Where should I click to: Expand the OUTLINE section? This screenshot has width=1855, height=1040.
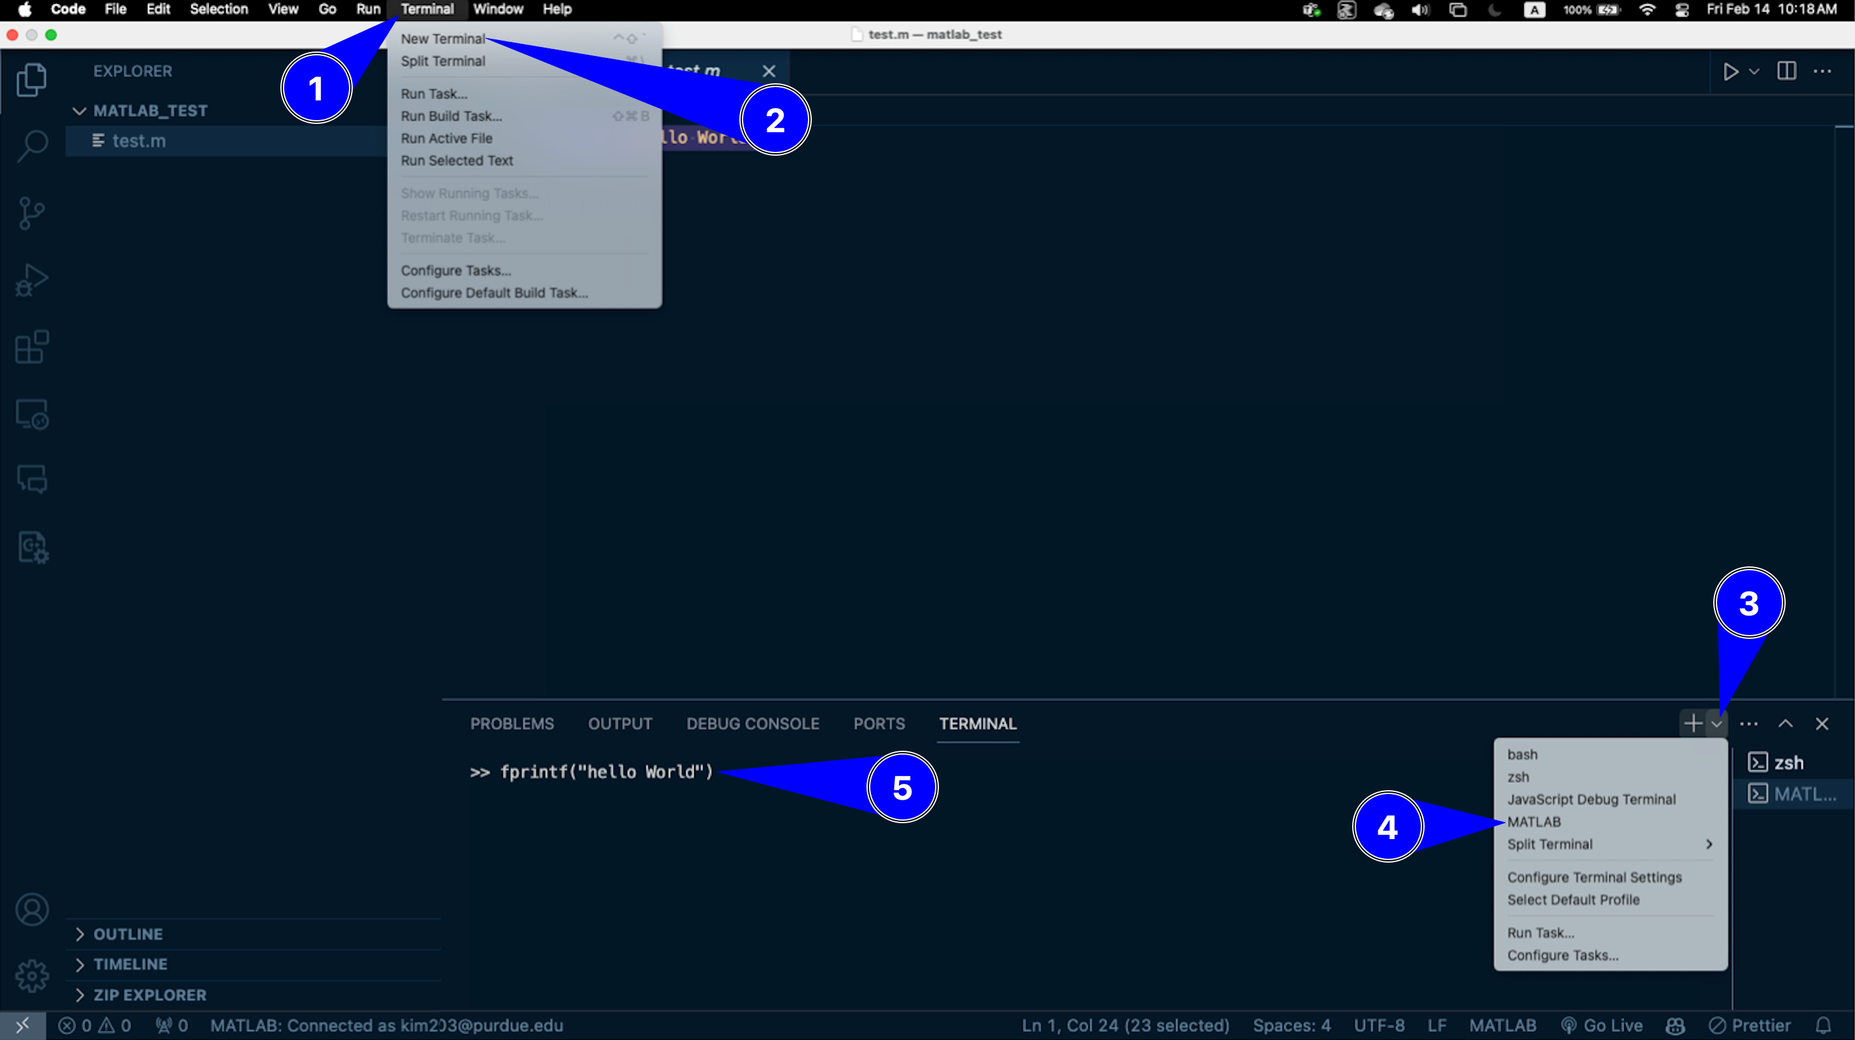coord(128,934)
